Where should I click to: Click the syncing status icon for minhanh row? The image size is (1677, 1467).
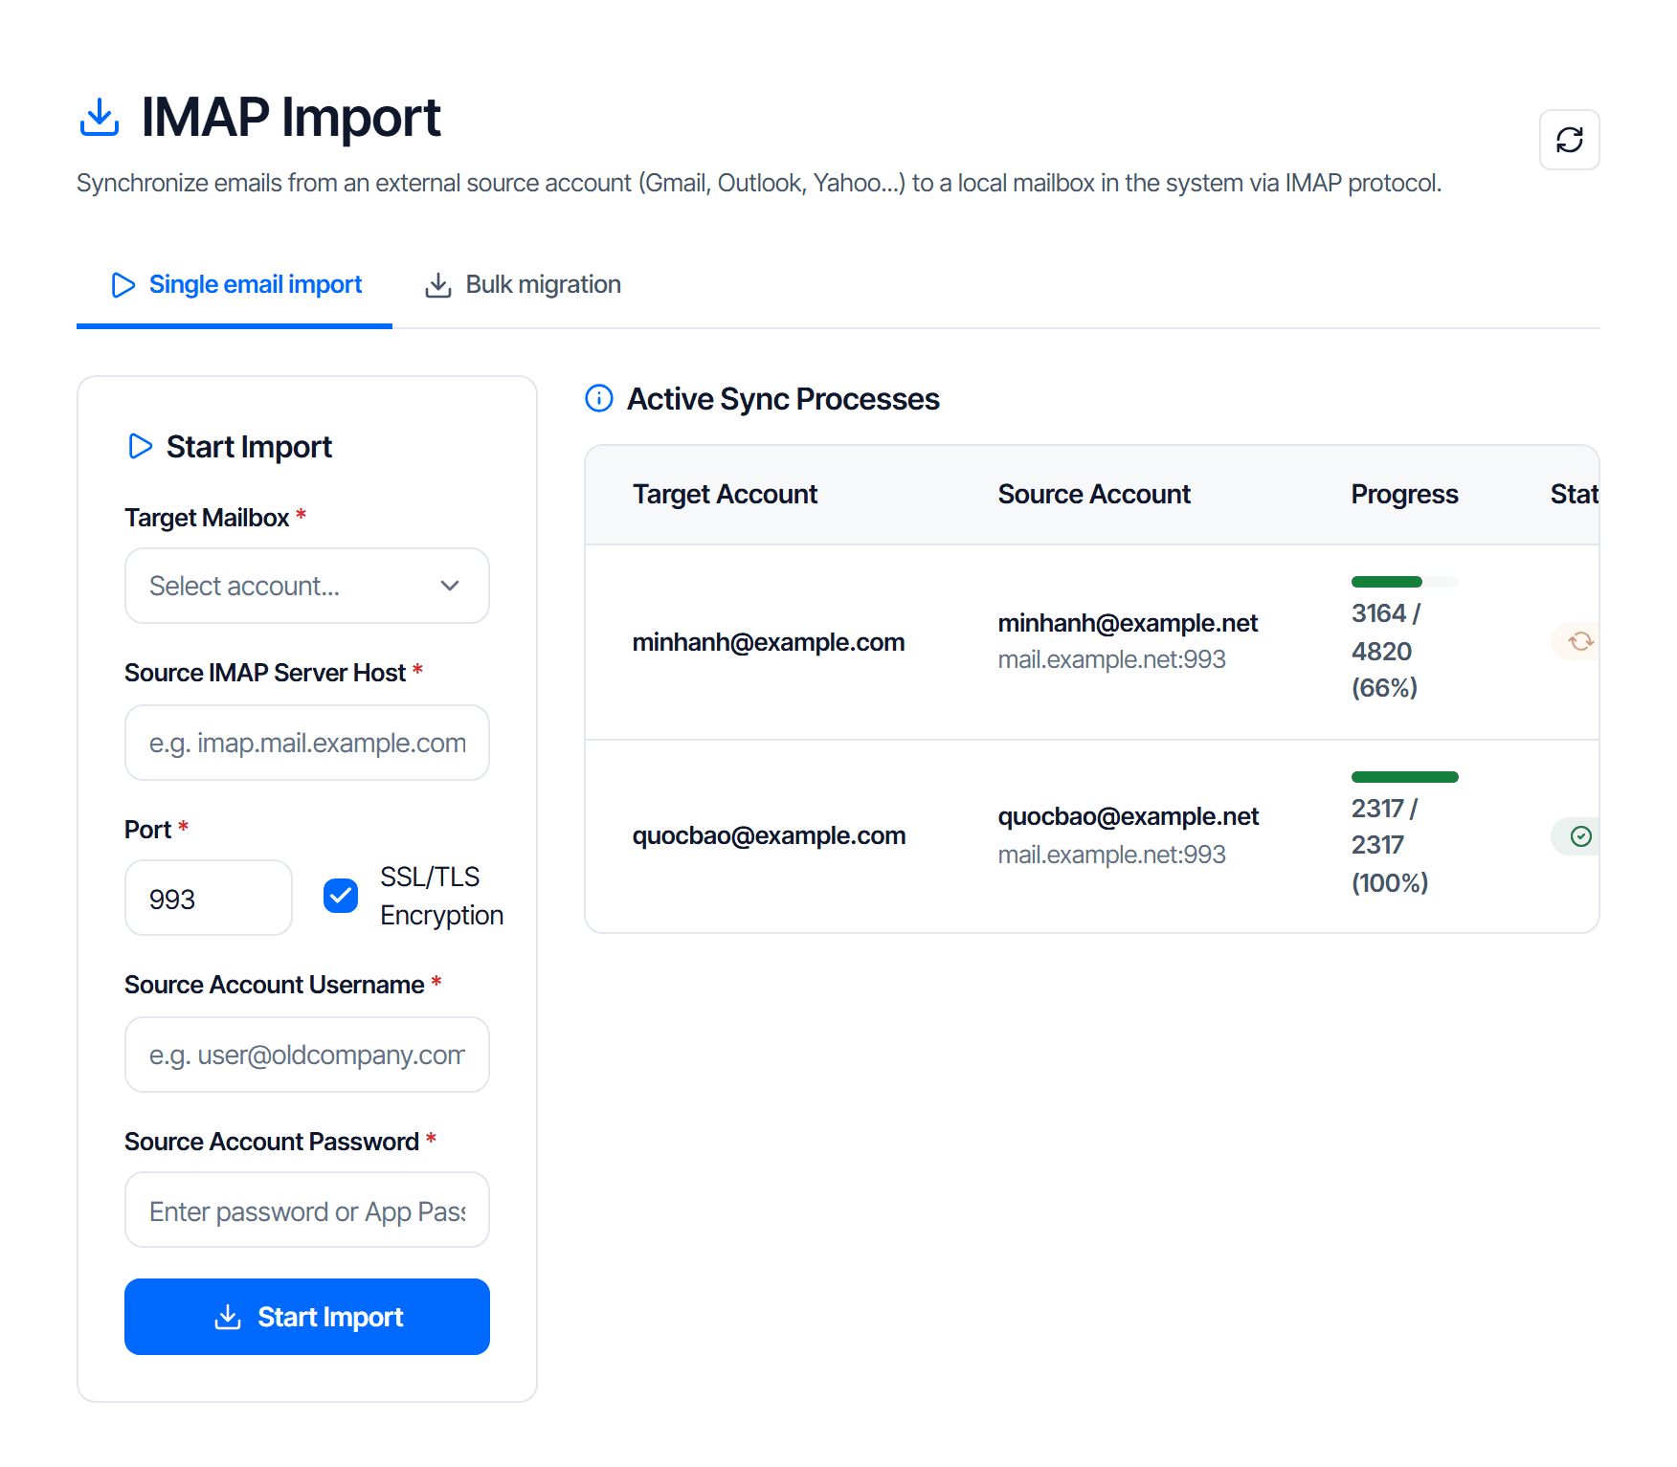click(1580, 641)
